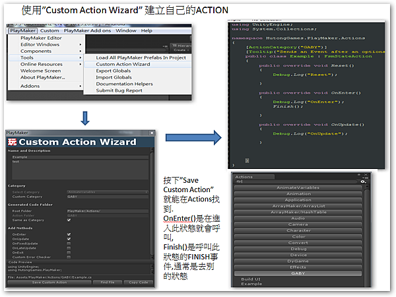
Task: Expand the Device category button
Action: point(298,255)
